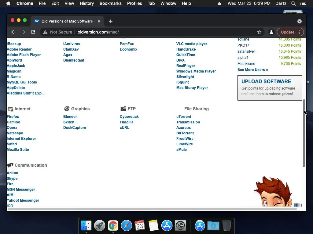
Task: Click the File Sharing category heading
Action: click(x=197, y=109)
